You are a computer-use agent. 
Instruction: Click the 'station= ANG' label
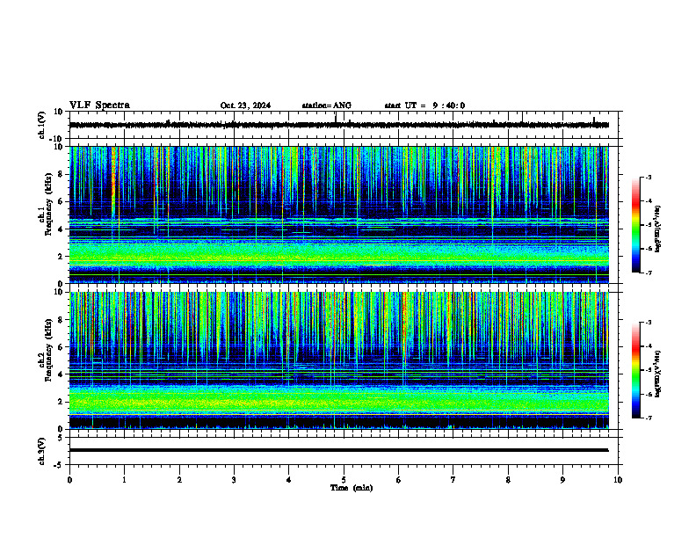click(x=326, y=105)
